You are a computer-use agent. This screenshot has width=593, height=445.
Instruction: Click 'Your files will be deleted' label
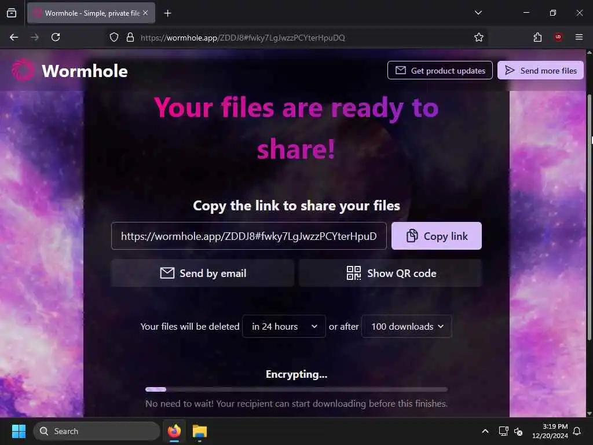click(190, 326)
